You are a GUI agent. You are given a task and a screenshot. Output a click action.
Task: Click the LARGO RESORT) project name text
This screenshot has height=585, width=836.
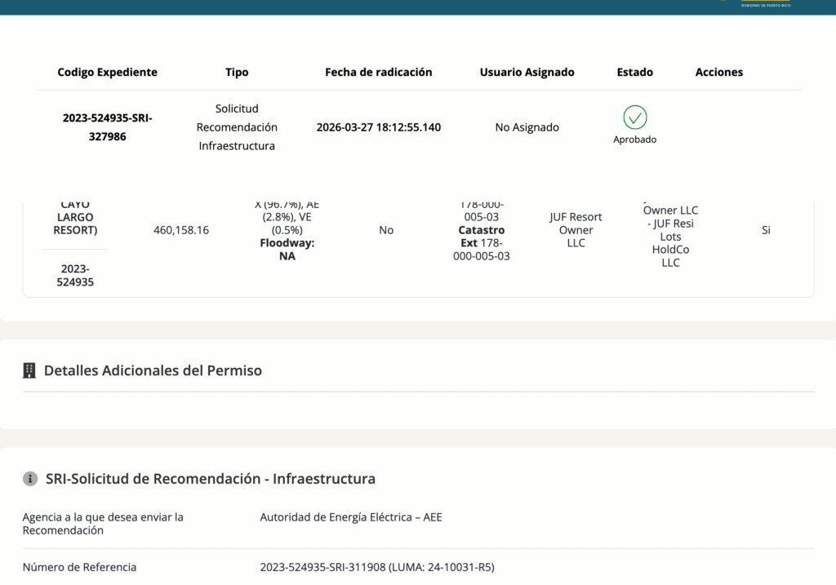[x=75, y=224]
